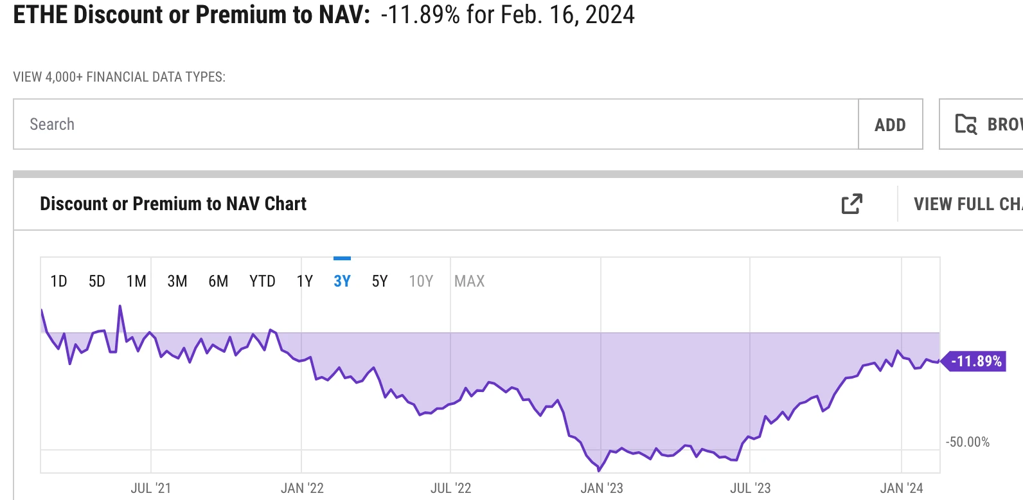This screenshot has height=500, width=1023.
Task: Choose the 6M time range
Action: click(x=218, y=281)
